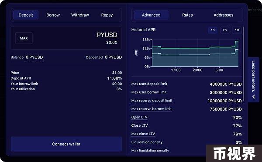Screen dimensions: 262x162
Task: Set chart range to 1D
Action: [x=213, y=30]
